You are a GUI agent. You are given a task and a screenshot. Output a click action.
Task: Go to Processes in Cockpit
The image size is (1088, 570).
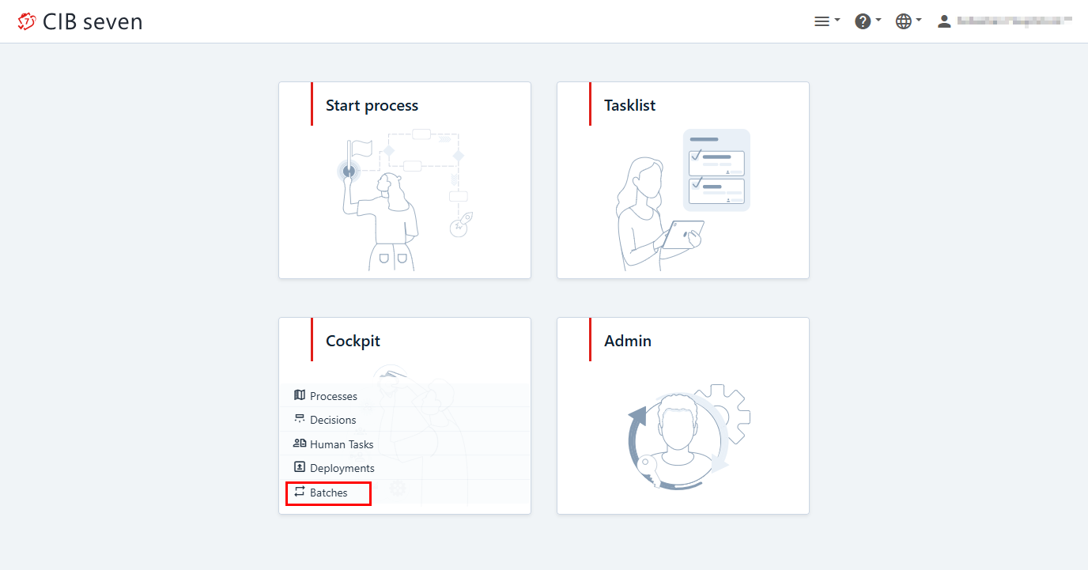pyautogui.click(x=334, y=396)
